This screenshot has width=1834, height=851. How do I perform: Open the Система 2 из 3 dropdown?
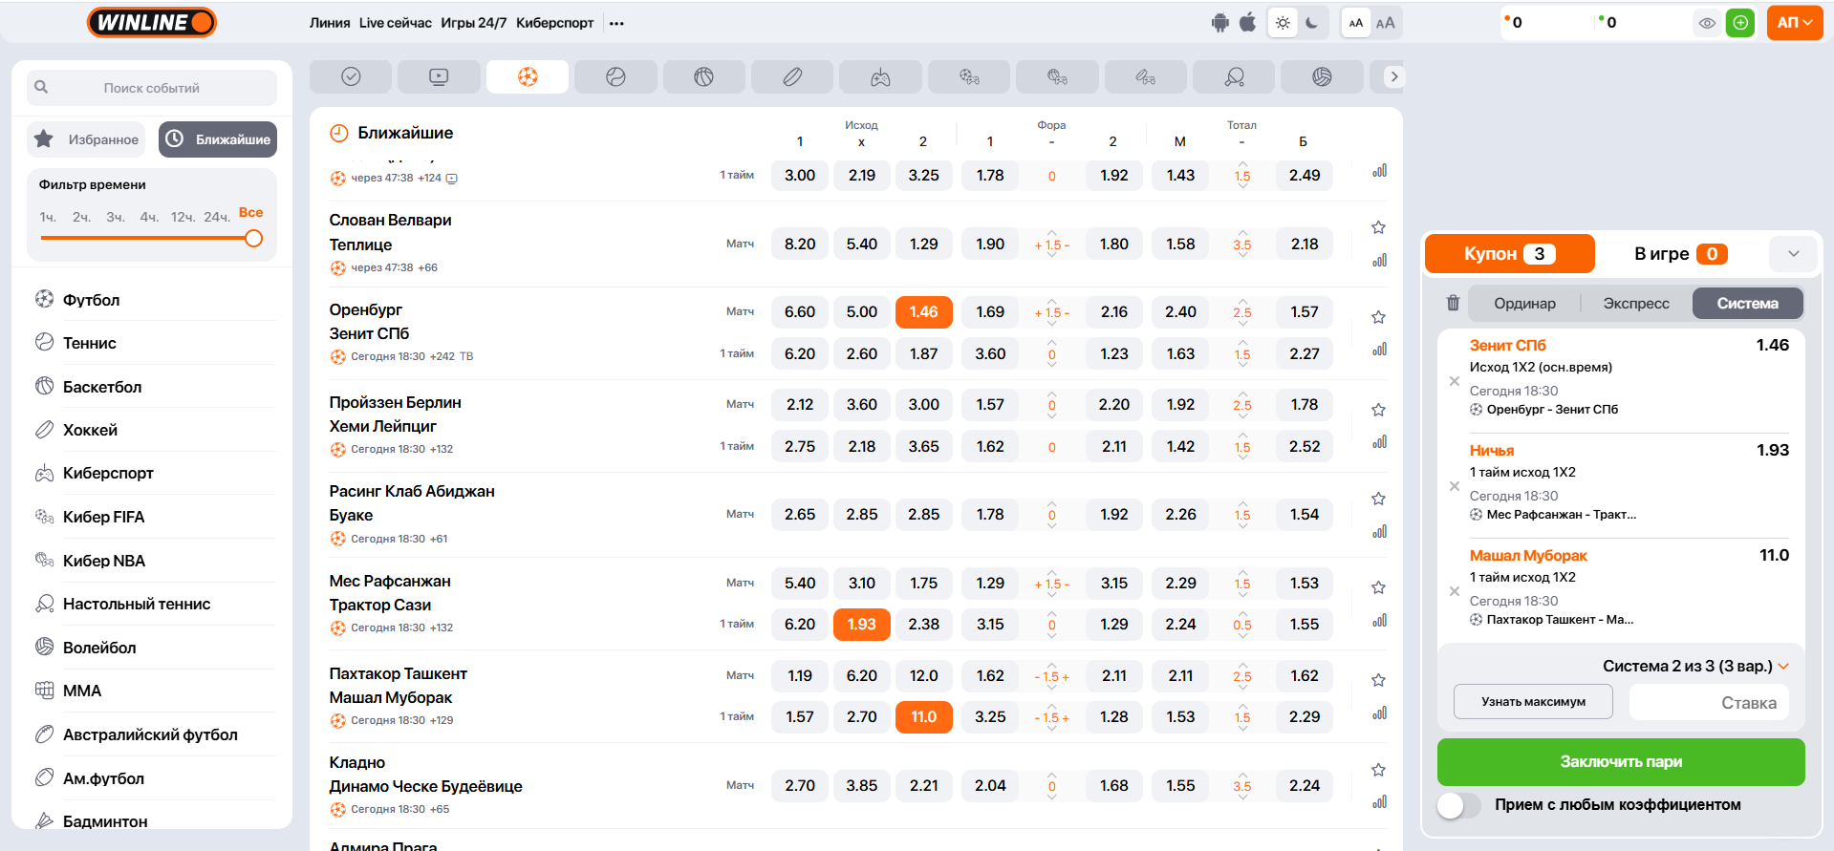pyautogui.click(x=1695, y=666)
